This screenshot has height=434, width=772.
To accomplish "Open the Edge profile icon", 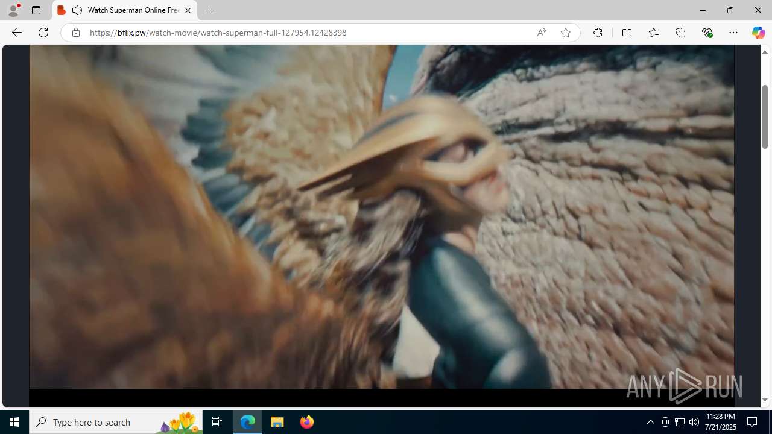I will pos(13,10).
